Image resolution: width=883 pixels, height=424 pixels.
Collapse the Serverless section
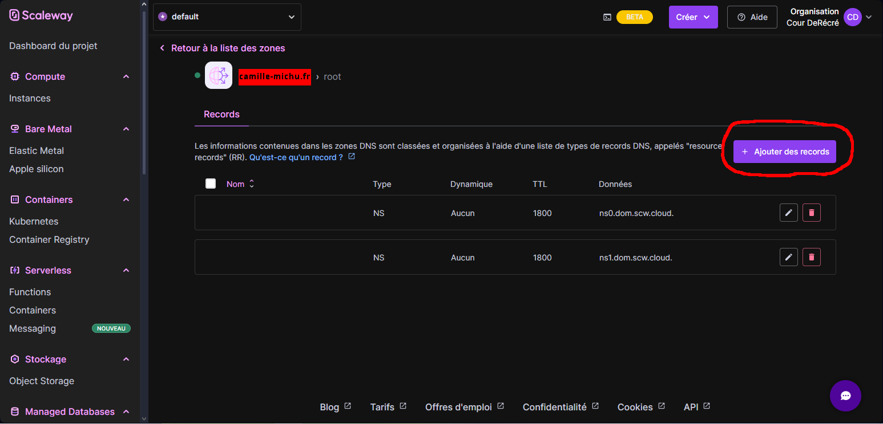coord(126,271)
